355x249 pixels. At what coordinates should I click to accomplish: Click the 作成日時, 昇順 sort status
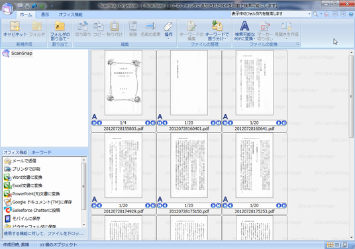tap(16, 245)
